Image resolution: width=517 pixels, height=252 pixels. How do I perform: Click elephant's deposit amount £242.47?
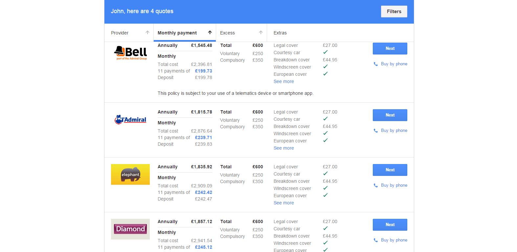coord(204,199)
